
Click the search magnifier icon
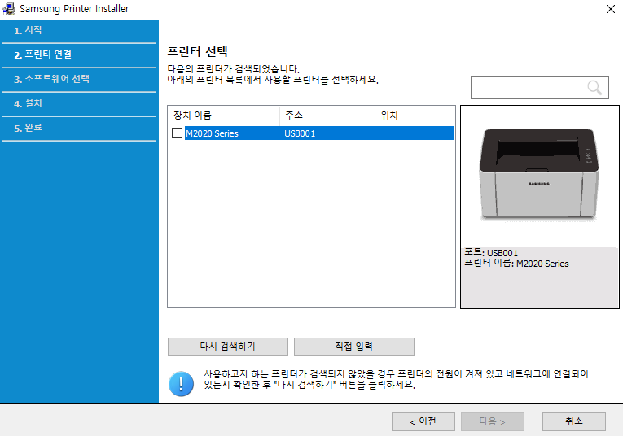(x=594, y=87)
